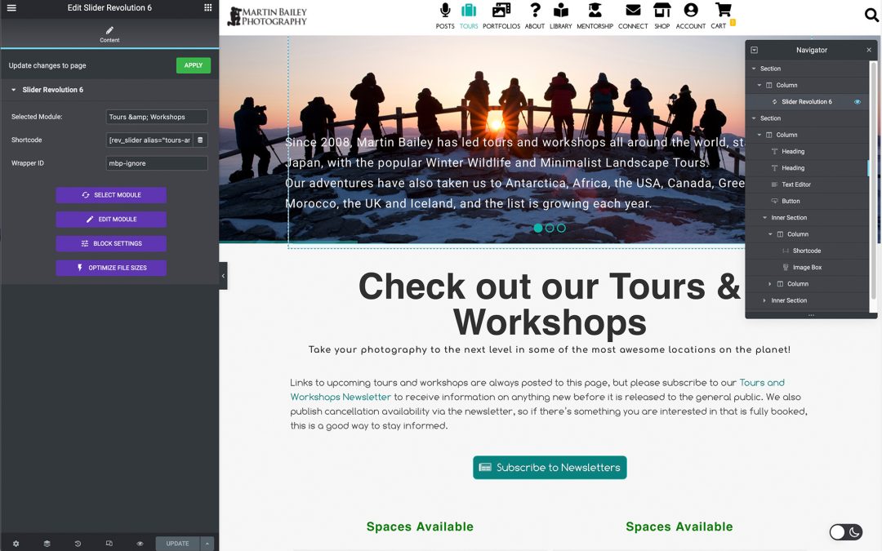Image resolution: width=882 pixels, height=551 pixels.
Task: Open page settings gear icon
Action: (16, 543)
